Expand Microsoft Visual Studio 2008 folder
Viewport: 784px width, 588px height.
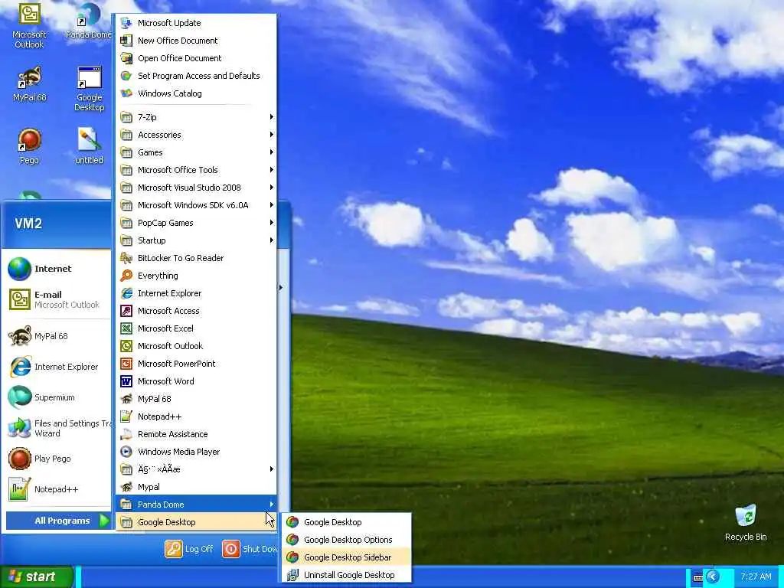196,188
